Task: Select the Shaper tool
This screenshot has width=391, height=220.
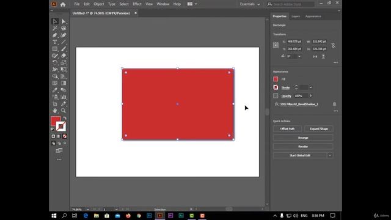Action: click(55, 56)
